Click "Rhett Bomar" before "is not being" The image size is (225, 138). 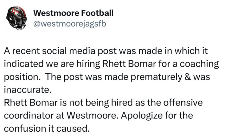(x=31, y=103)
